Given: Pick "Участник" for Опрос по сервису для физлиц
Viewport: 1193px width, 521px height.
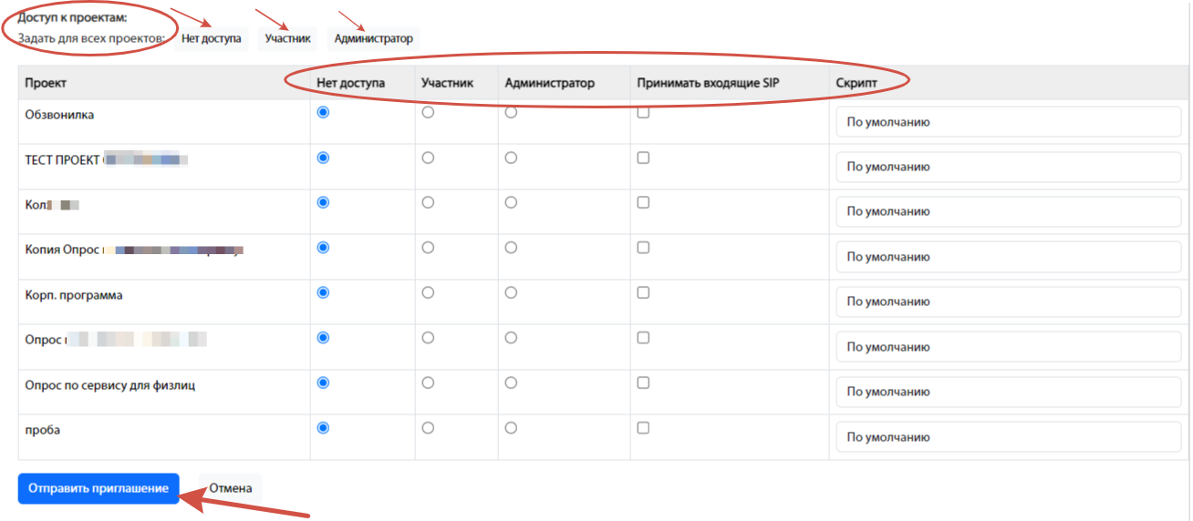Looking at the screenshot, I should coord(428,383).
